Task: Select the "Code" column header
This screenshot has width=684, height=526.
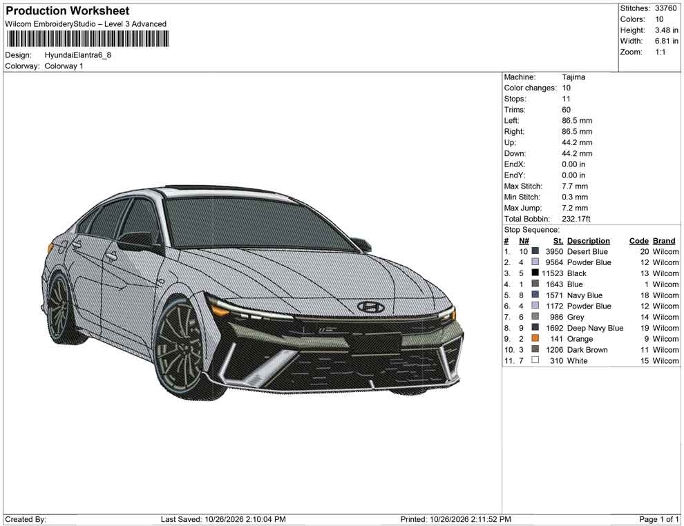Action: 639,241
